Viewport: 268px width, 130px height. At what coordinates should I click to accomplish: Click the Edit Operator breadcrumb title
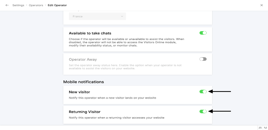coord(57,5)
